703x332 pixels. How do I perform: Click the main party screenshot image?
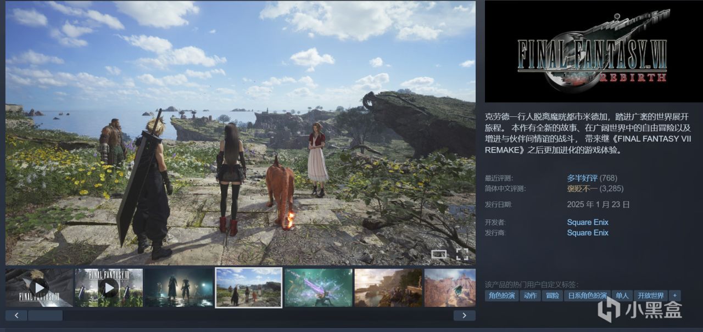(241, 133)
